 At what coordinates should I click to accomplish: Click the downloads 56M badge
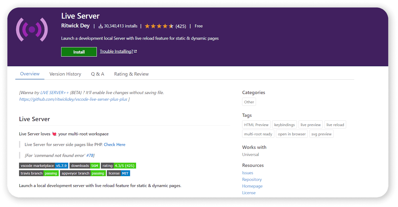84,166
